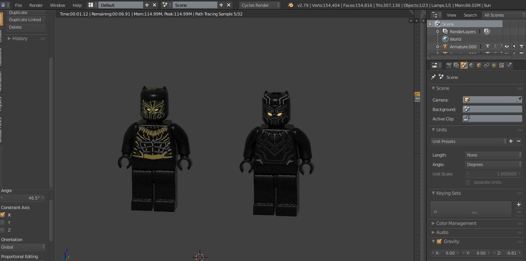
Task: Add a keying set with plus
Action: point(519,204)
